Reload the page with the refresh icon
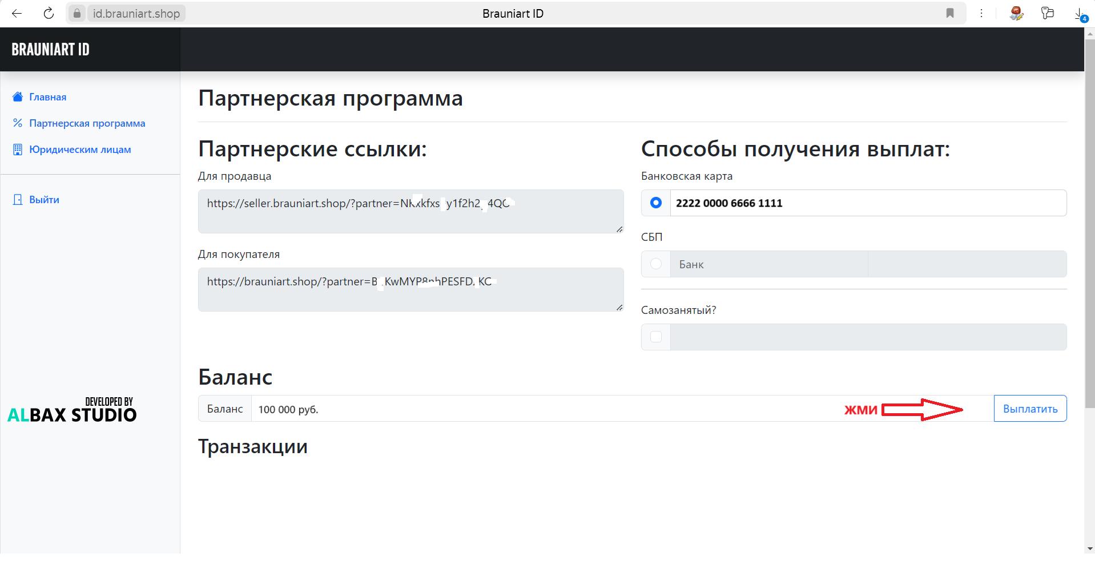Viewport: 1095px width, 565px height. [x=49, y=13]
